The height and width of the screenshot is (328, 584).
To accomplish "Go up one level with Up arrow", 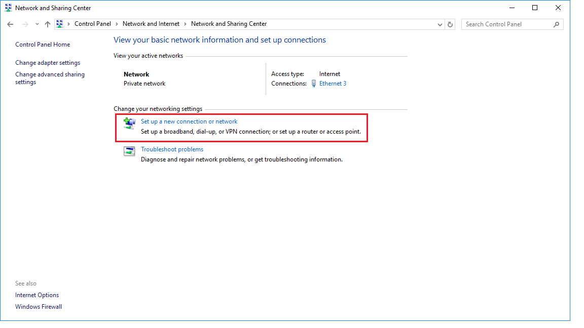I will tap(47, 24).
